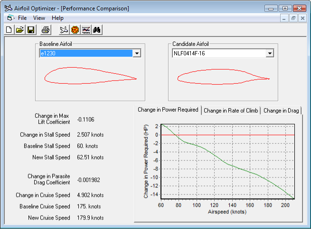Click the red target toolbar icon
Viewport: 311px width, 229px height.
[x=75, y=30]
